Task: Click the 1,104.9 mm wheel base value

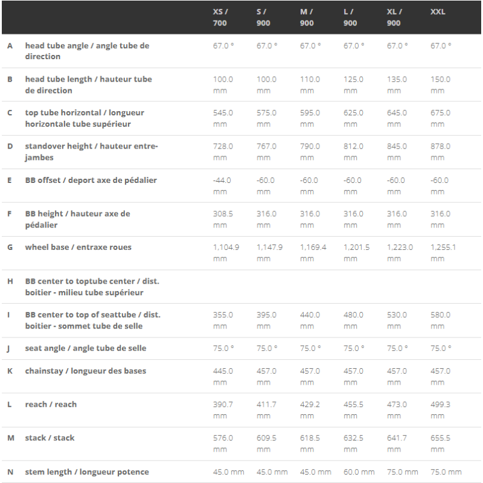Action: pos(227,253)
